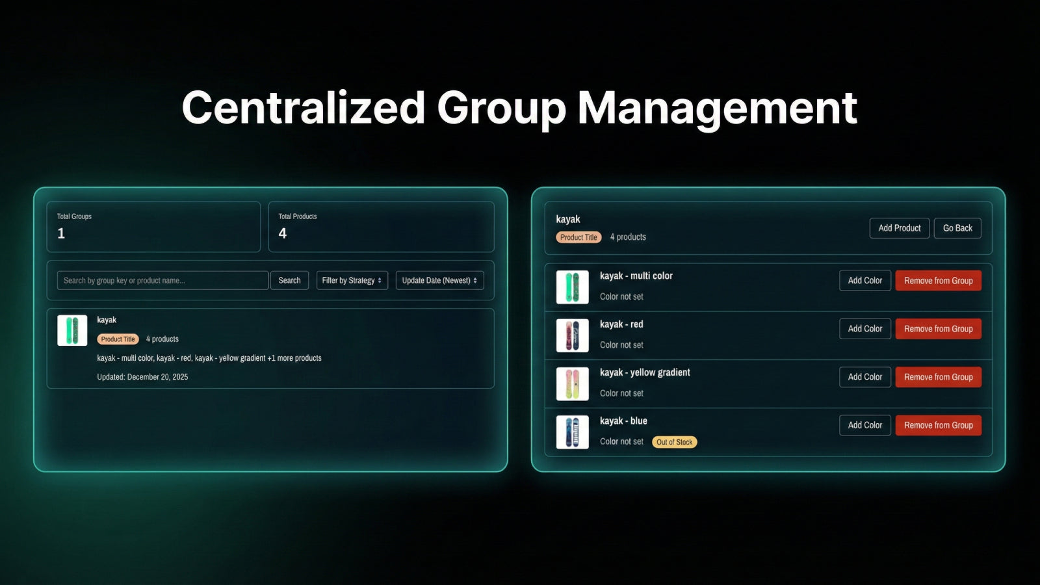
Task: Click the kayak - yellow gradient product image
Action: click(571, 383)
